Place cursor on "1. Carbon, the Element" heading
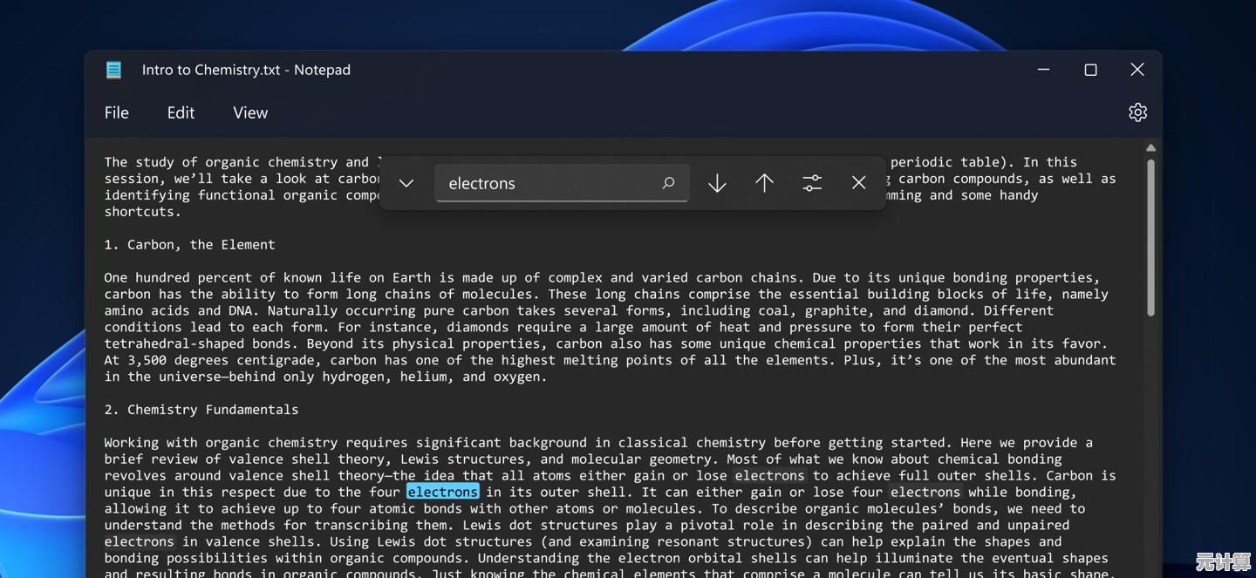This screenshot has width=1256, height=578. click(x=189, y=245)
